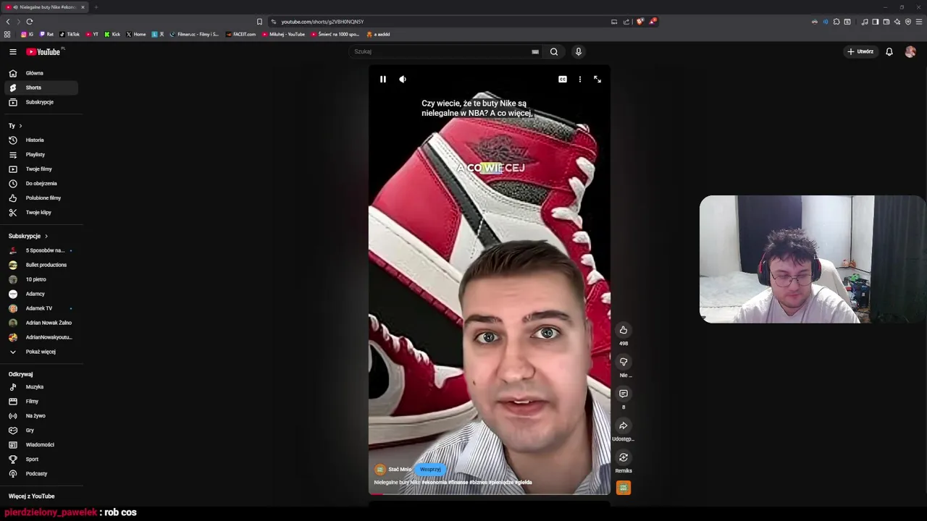Bookmark this page icon in address bar
Image resolution: width=927 pixels, height=521 pixels.
coord(259,22)
